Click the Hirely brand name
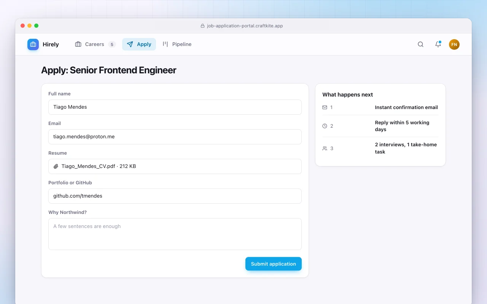Screen dimensions: 487x304 tap(51, 44)
